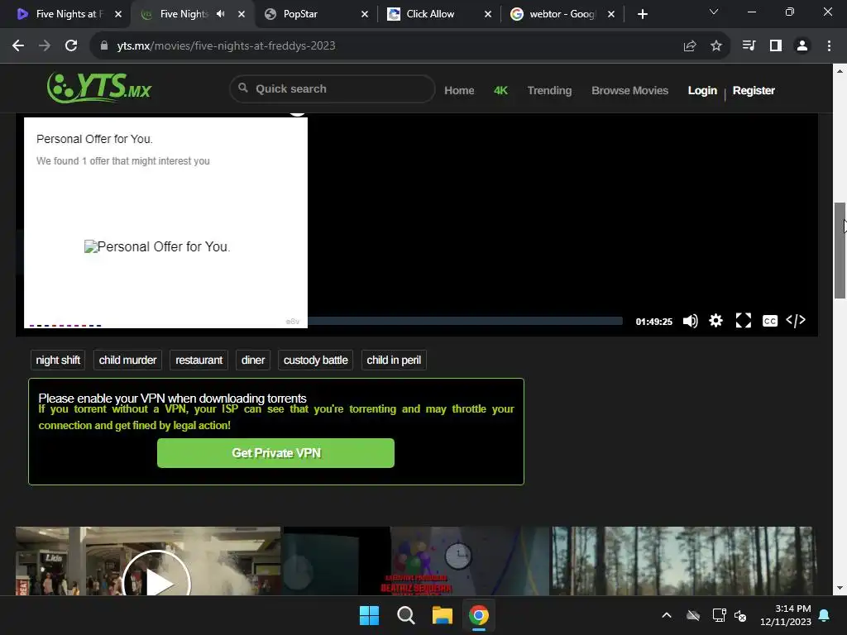
Task: Switch the video to fullscreen
Action: 744,321
